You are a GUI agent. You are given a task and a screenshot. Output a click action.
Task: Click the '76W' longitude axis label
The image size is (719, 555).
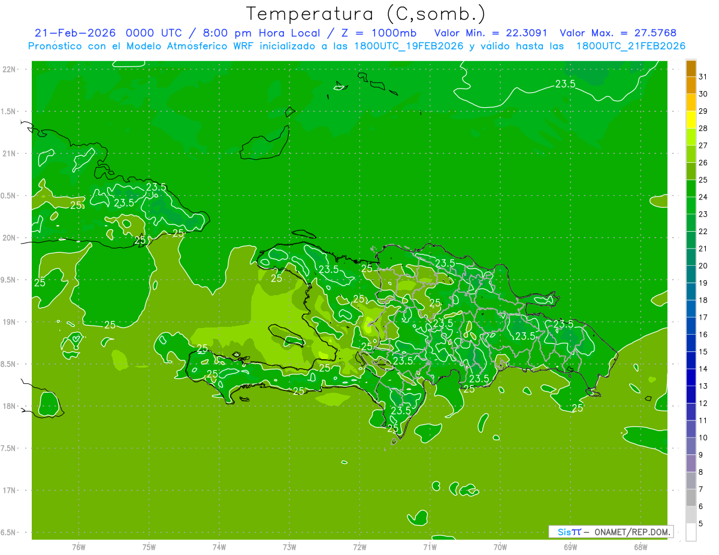[x=78, y=547]
